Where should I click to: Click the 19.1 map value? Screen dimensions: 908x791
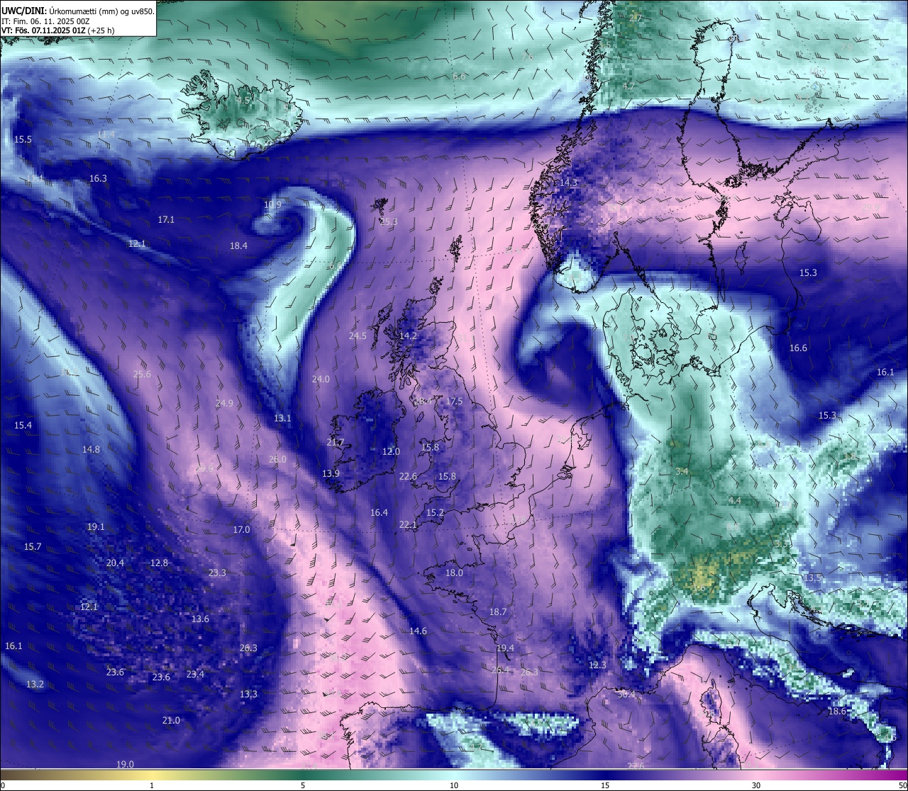(96, 526)
